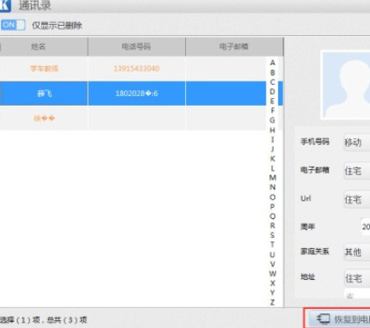Click the restore-to-computer device icon
370x328 pixels.
point(324,319)
